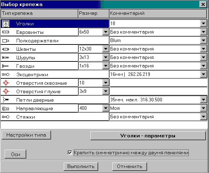The height and width of the screenshot is (173, 209).
Task: Open the Шканты comment dropdown
Action: [204, 49]
